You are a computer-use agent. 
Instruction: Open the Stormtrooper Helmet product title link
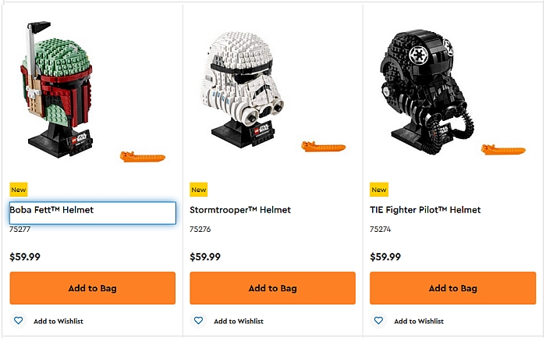click(240, 210)
